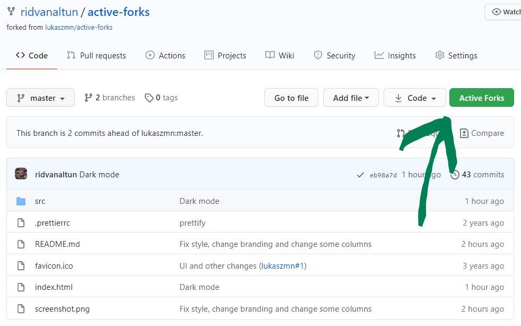Open the Insights tab
This screenshot has width=521, height=326.
[395, 56]
